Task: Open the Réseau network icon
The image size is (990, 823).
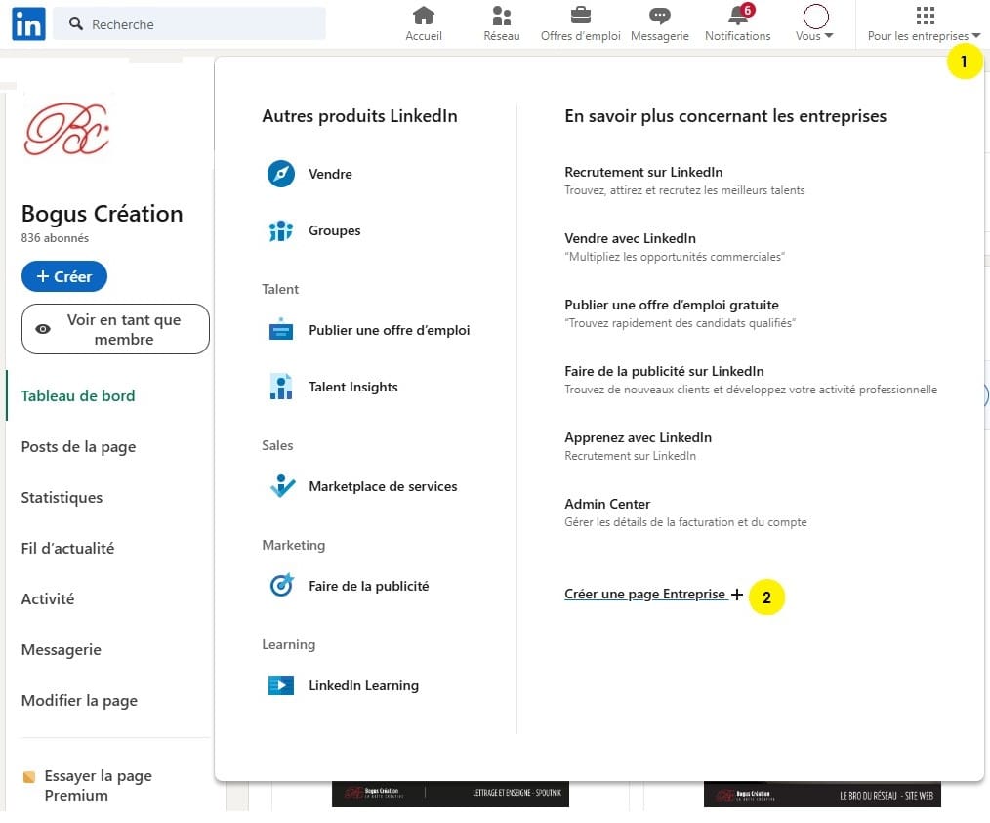Action: coord(501,15)
